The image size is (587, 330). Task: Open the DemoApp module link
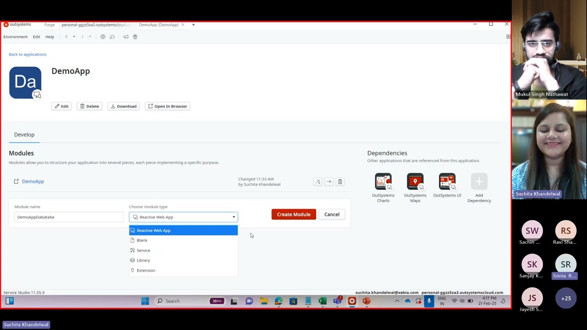(x=33, y=181)
